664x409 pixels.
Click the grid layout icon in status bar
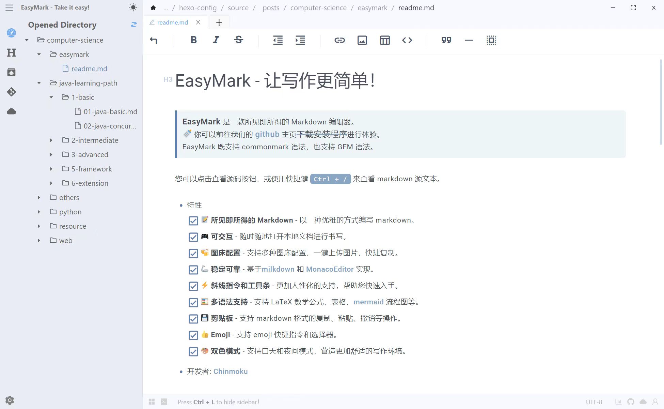pos(152,402)
